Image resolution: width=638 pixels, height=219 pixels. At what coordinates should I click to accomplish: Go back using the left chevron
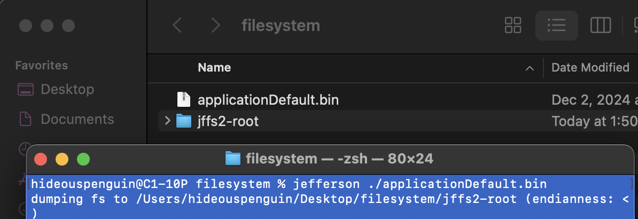(x=177, y=26)
